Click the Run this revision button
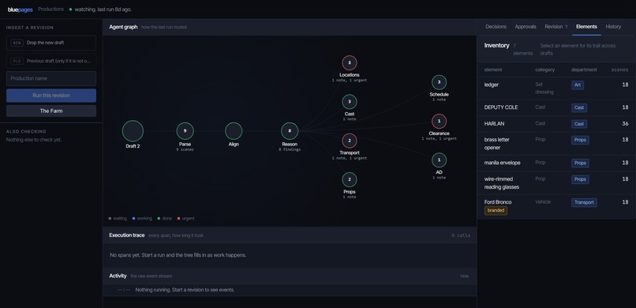This screenshot has height=308, width=636. click(51, 96)
